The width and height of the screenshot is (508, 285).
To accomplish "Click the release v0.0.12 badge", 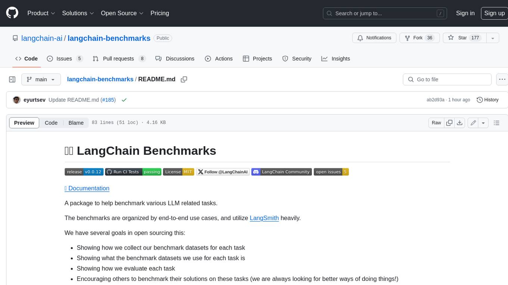I will [x=84, y=172].
